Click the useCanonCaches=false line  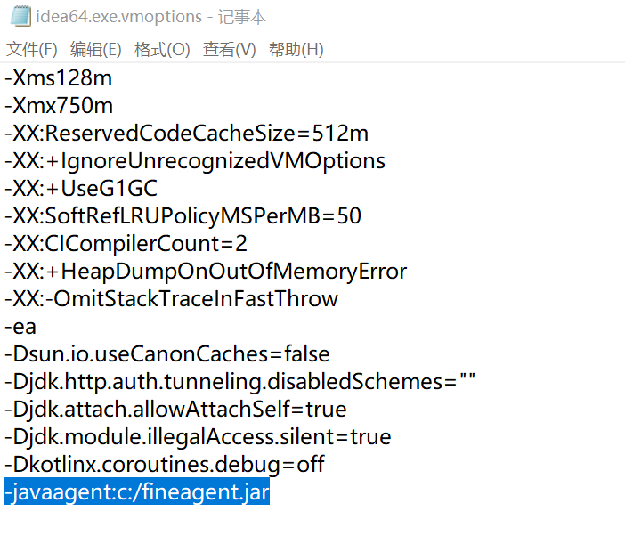(166, 354)
